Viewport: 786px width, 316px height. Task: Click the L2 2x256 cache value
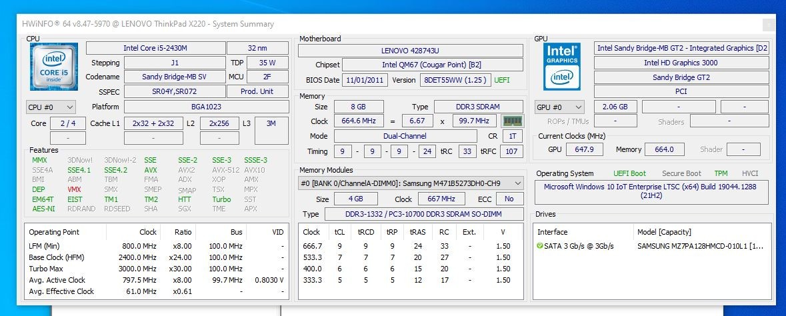[219, 123]
